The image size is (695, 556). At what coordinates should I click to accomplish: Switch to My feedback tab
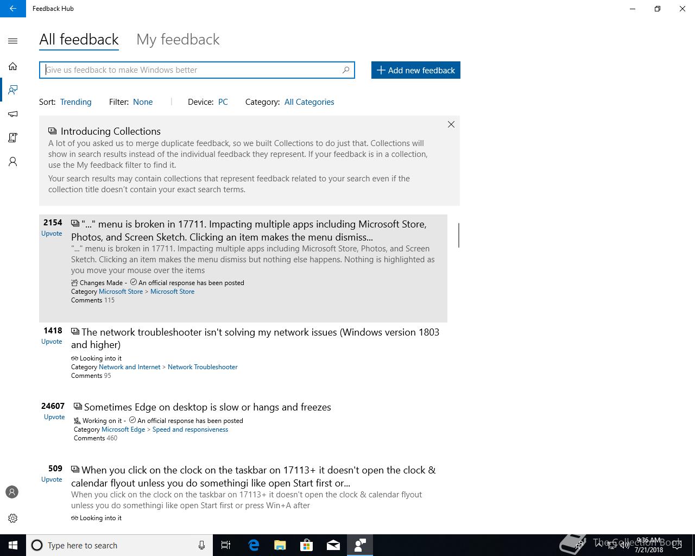(178, 40)
